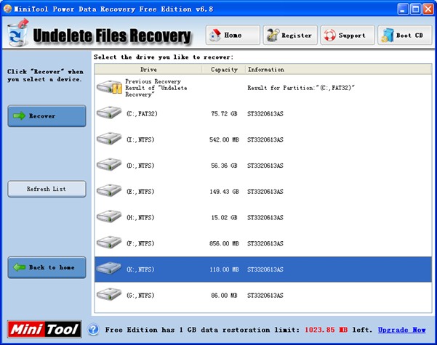Sort by the Drive column header
The height and width of the screenshot is (345, 437).
148,69
